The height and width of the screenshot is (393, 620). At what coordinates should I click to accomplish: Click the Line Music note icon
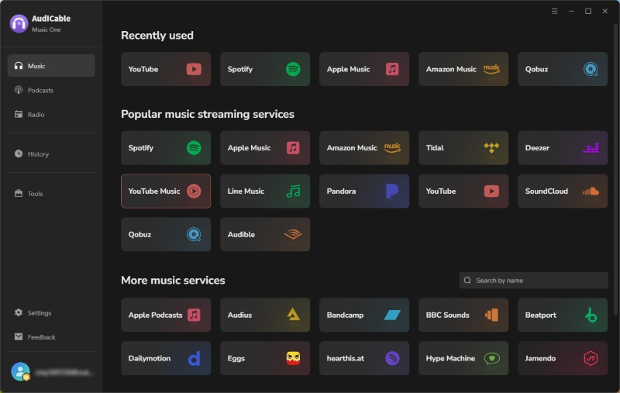(293, 191)
